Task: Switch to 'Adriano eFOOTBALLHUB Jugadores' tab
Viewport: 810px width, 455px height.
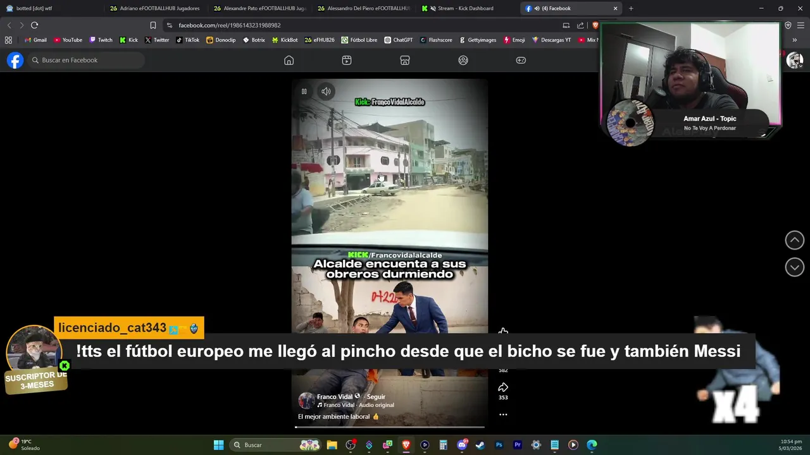Action: click(156, 8)
